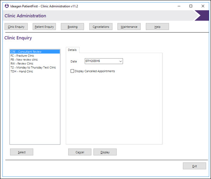Select TDH - Hand Clinic entry
Viewport: 211px width, 179px height.
[35, 72]
